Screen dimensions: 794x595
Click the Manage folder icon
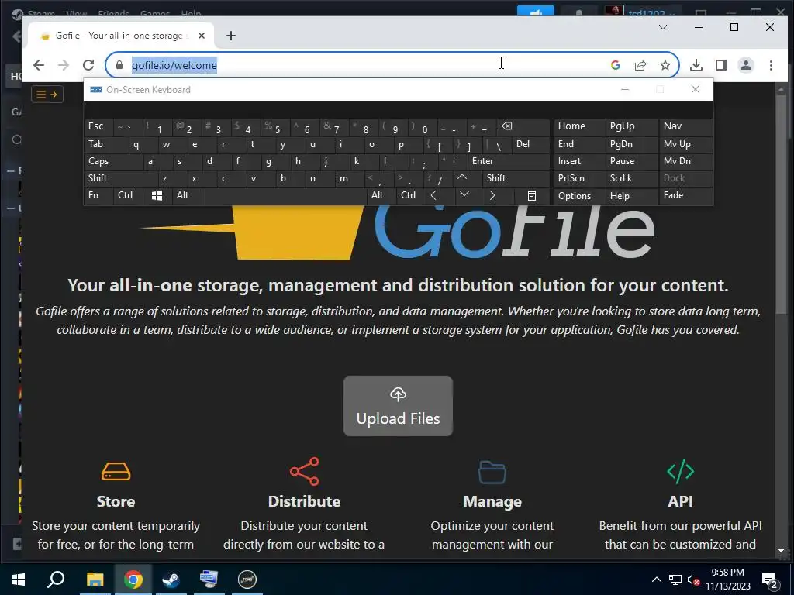click(492, 472)
